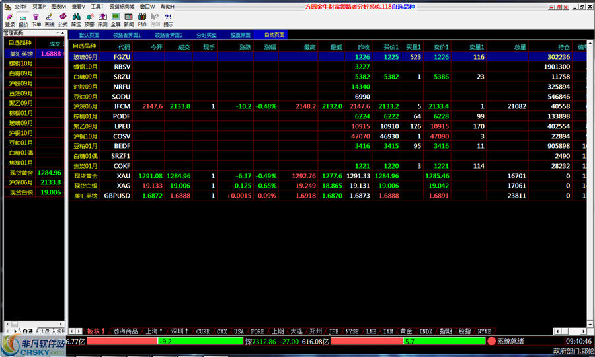Open the 提示 help tips icon
This screenshot has width=595, height=357.
point(169,19)
